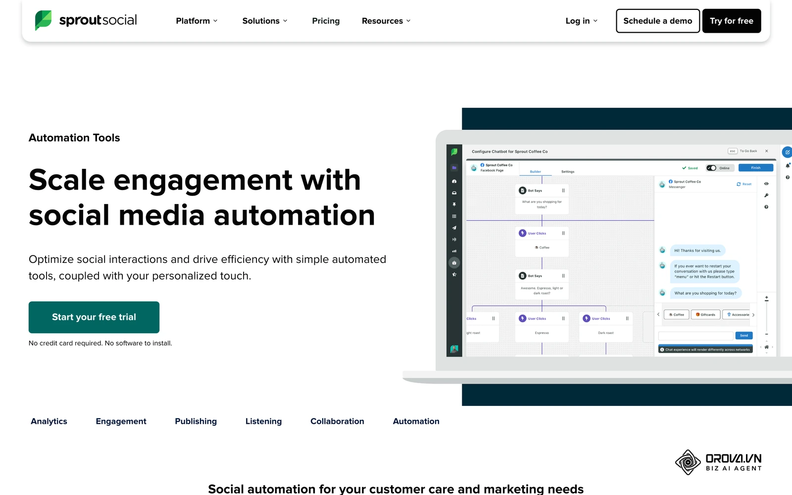Select the highlighted bot icon in the sidebar
The width and height of the screenshot is (792, 495).
pos(454,263)
